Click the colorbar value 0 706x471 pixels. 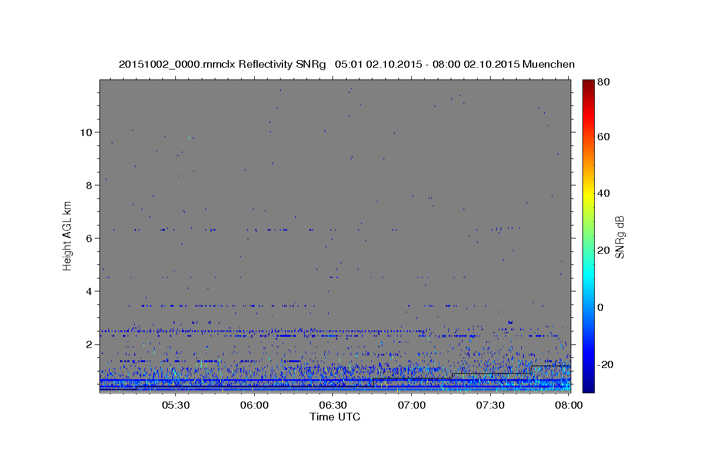pos(601,307)
